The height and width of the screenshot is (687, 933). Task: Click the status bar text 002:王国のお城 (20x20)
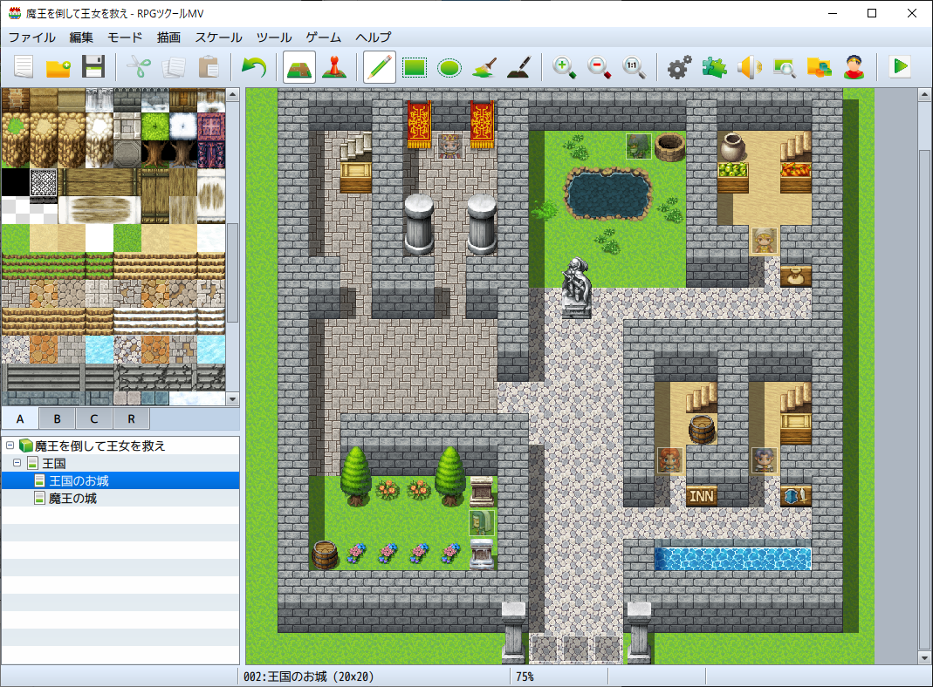click(308, 677)
